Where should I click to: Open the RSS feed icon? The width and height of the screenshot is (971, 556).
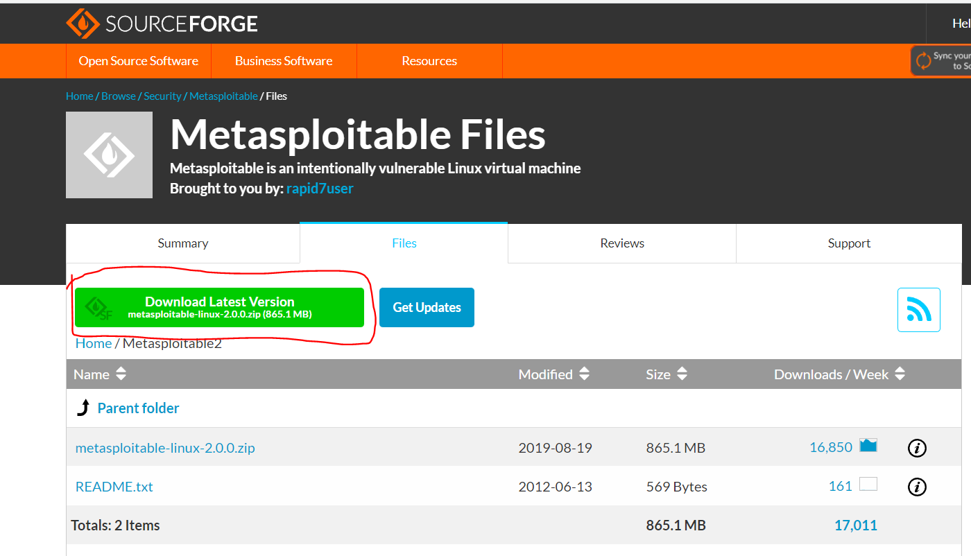pos(919,310)
